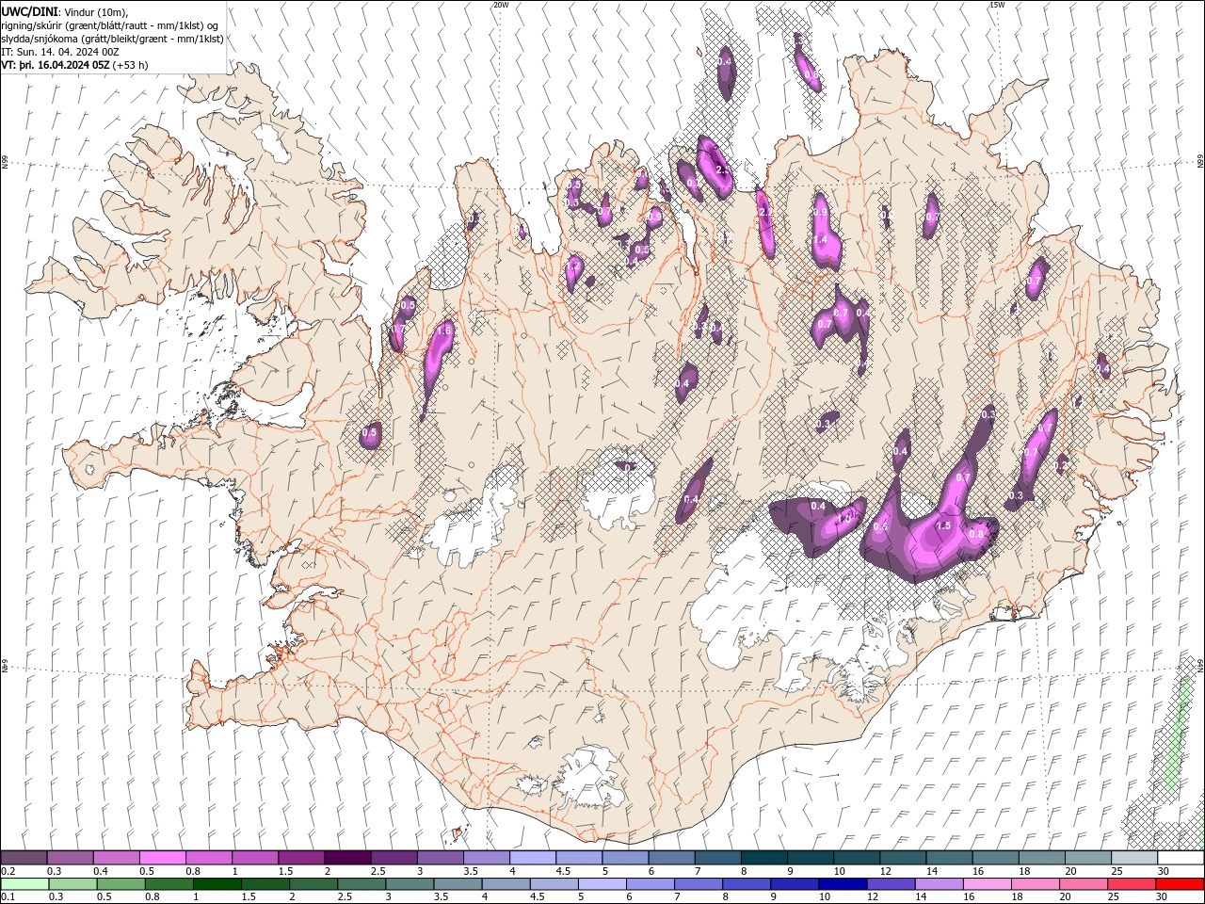Click the 64N latitude label on right edge
This screenshot has height=904, width=1205.
click(1199, 665)
